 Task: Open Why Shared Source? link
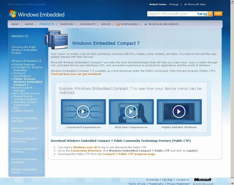27,93
